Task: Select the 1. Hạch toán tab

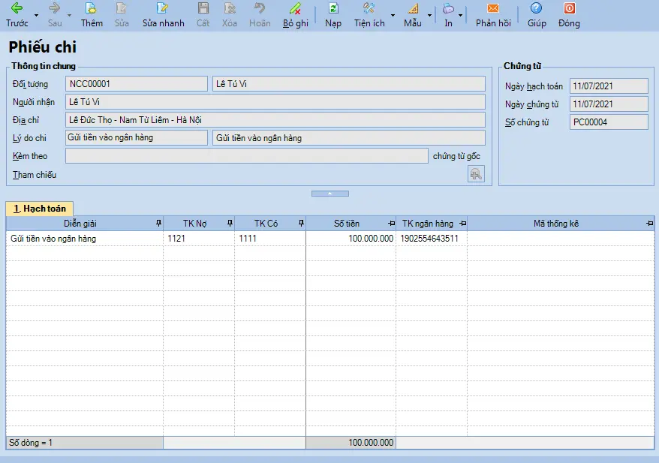Action: [40, 209]
